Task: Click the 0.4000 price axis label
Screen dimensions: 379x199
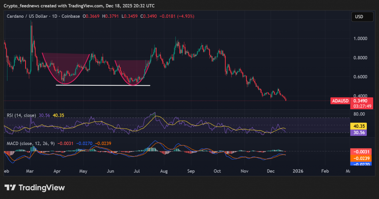Action: [x=360, y=96]
